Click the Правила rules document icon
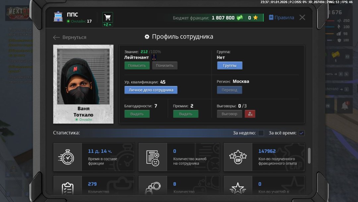This screenshot has width=358, height=202. [x=271, y=18]
